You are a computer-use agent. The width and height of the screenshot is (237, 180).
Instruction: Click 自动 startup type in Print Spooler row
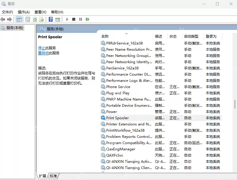point(188,118)
